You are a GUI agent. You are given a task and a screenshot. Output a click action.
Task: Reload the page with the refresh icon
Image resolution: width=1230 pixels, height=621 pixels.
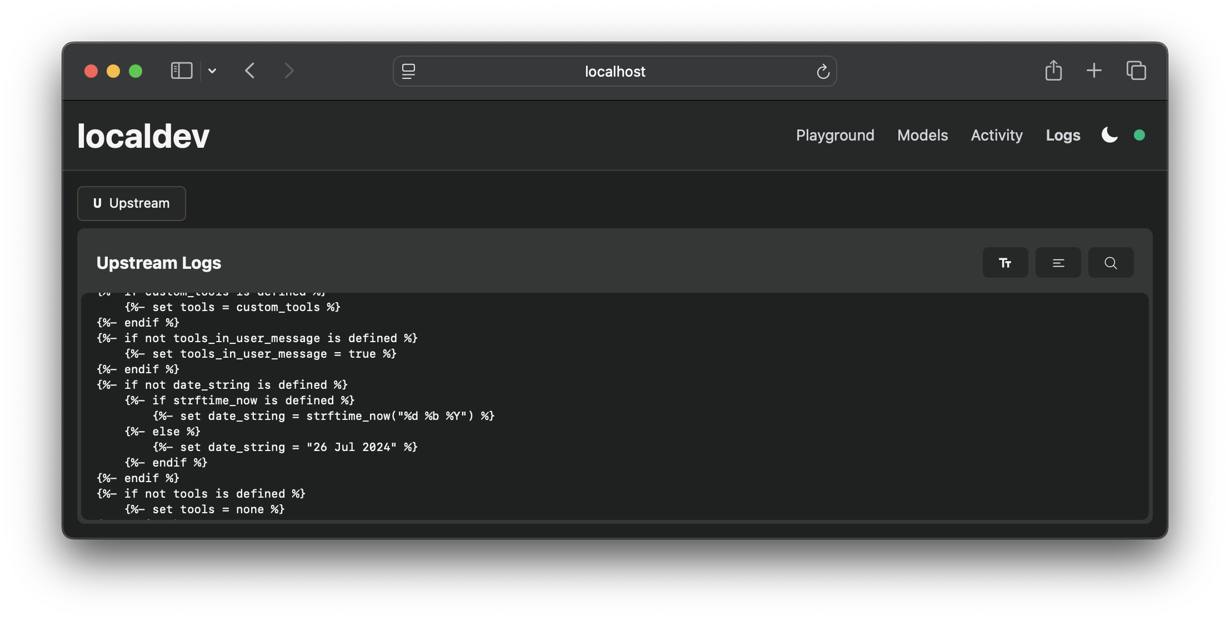823,71
